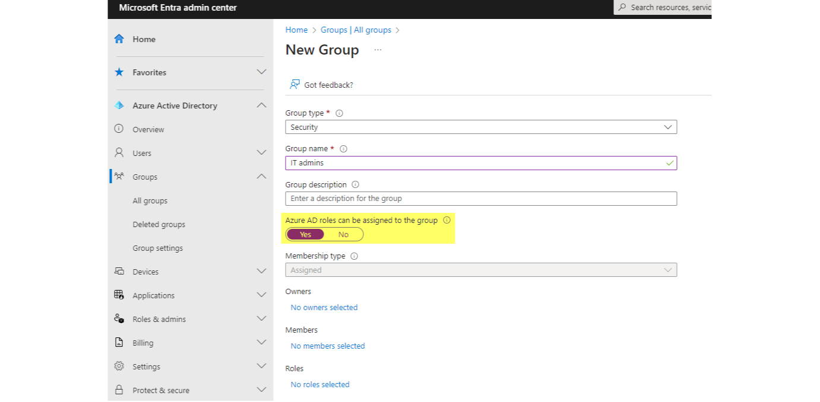Click the Favorites star icon
Image resolution: width=820 pixels, height=402 pixels.
pos(119,72)
